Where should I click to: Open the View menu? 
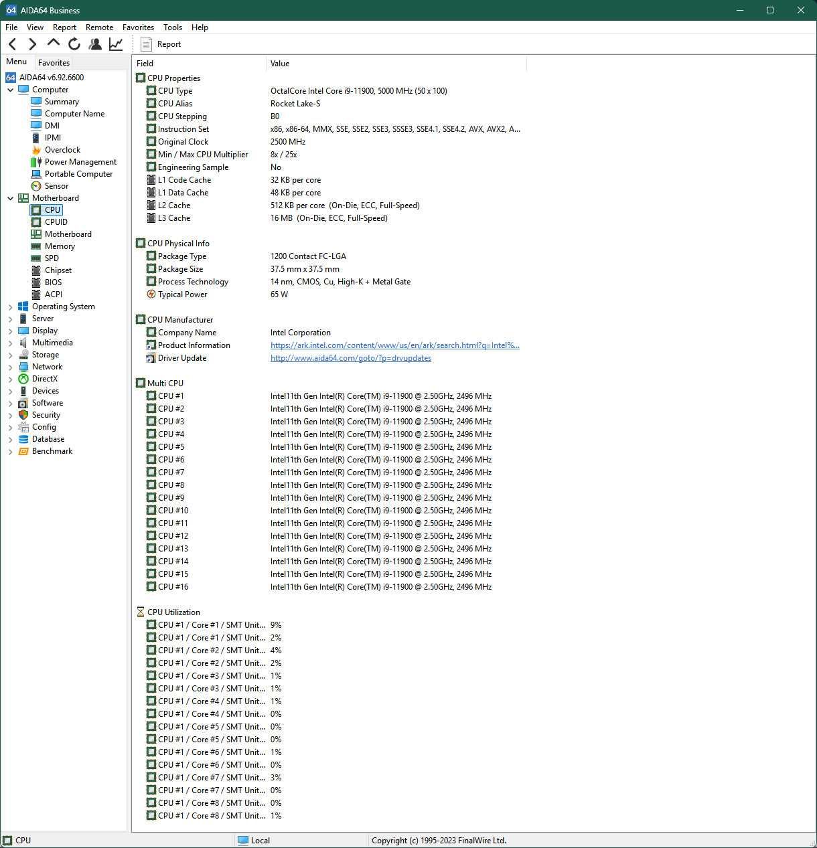(x=35, y=27)
